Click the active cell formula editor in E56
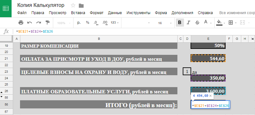The width and height of the screenshot is (255, 115). [210, 105]
